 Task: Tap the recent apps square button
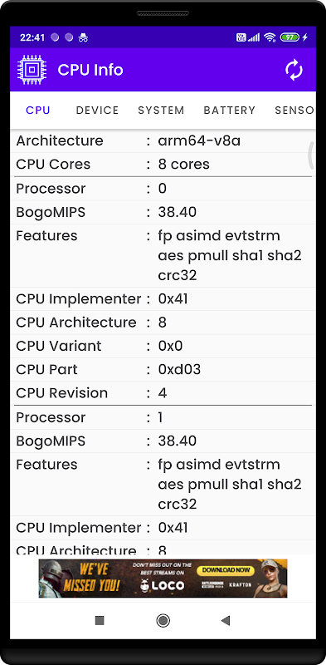[x=100, y=621]
